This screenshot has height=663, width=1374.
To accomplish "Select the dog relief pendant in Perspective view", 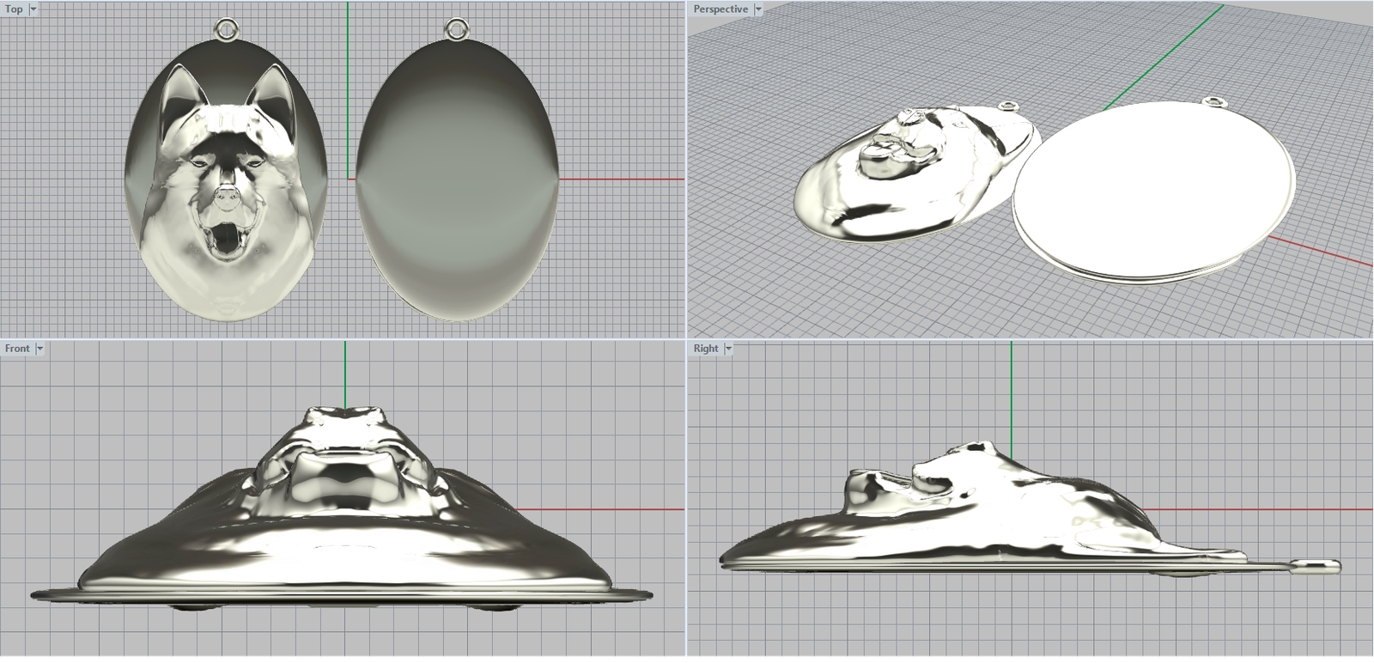I will click(x=910, y=180).
